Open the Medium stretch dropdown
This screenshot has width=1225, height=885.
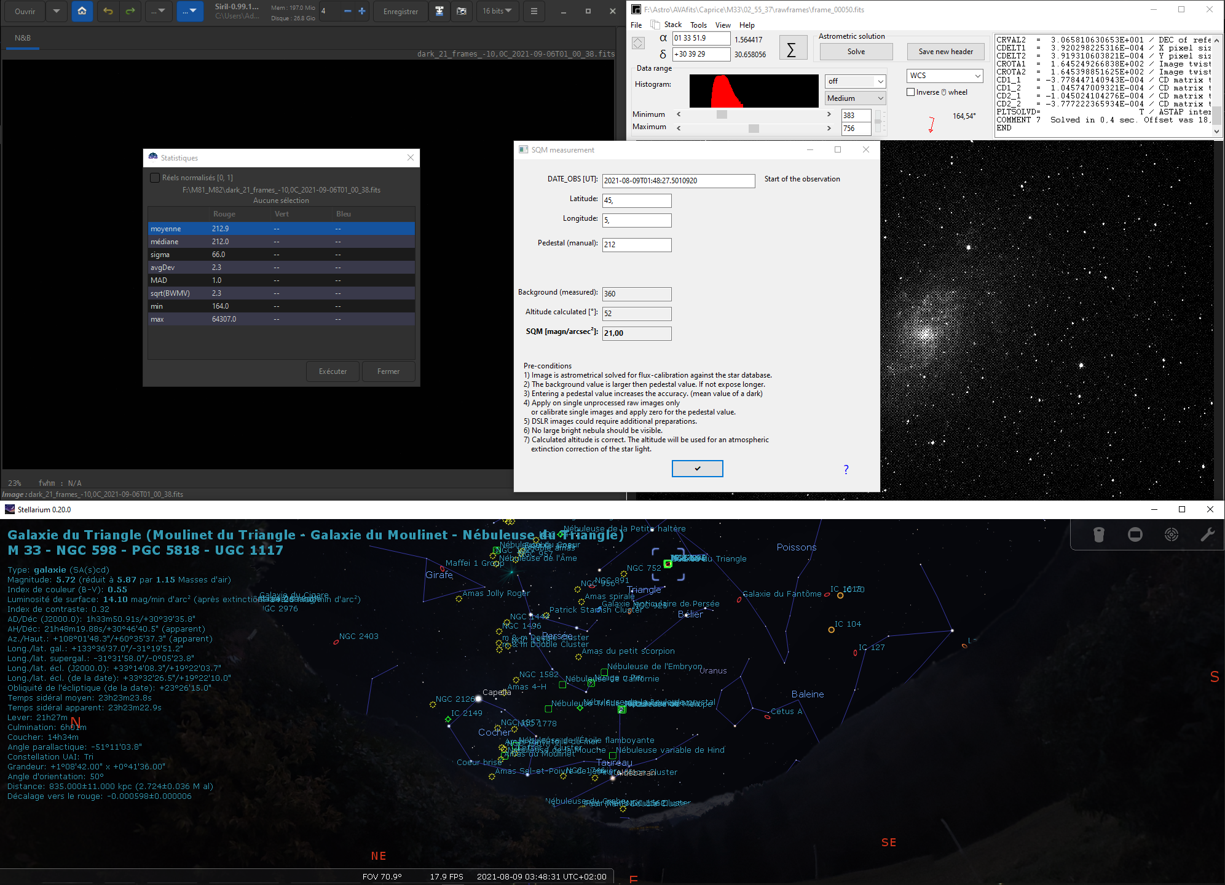[856, 98]
